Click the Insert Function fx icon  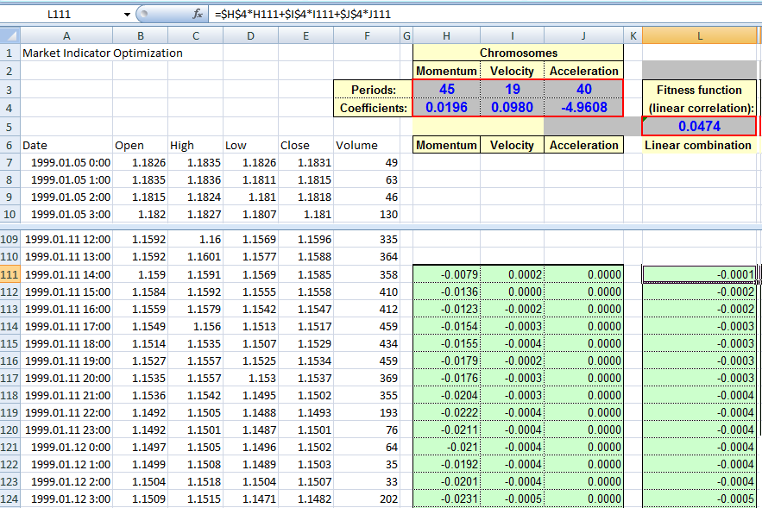tap(198, 15)
